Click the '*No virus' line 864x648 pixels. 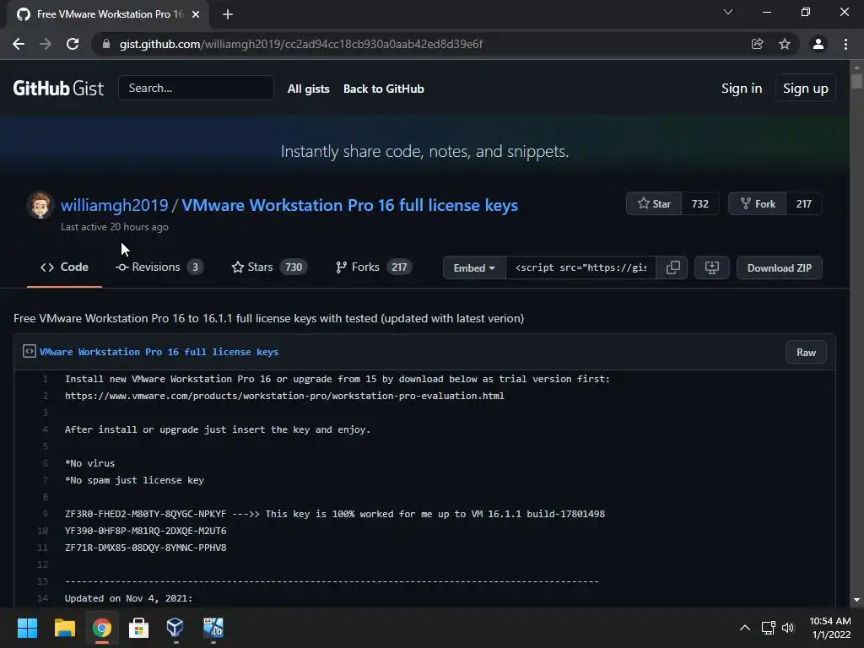[x=89, y=463]
